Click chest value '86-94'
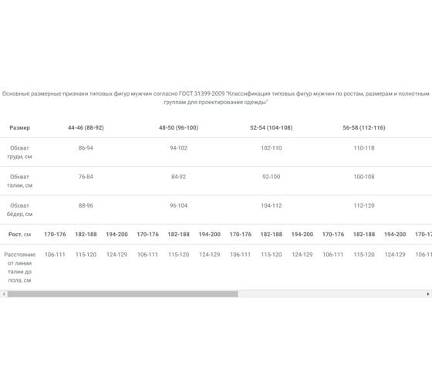This screenshot has width=432, height=389. pyautogui.click(x=86, y=148)
